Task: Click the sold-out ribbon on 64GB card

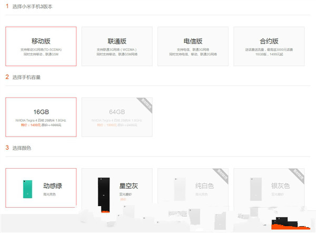Action: pos(145,104)
